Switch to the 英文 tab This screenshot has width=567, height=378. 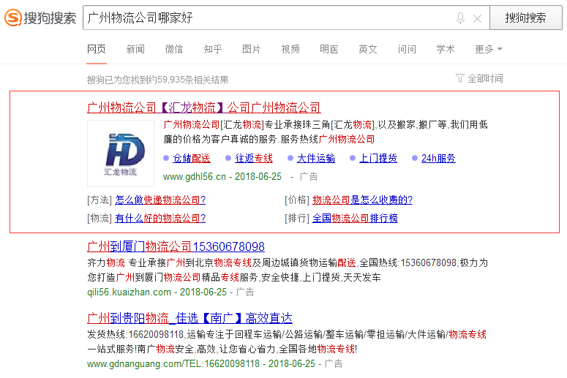pos(368,49)
